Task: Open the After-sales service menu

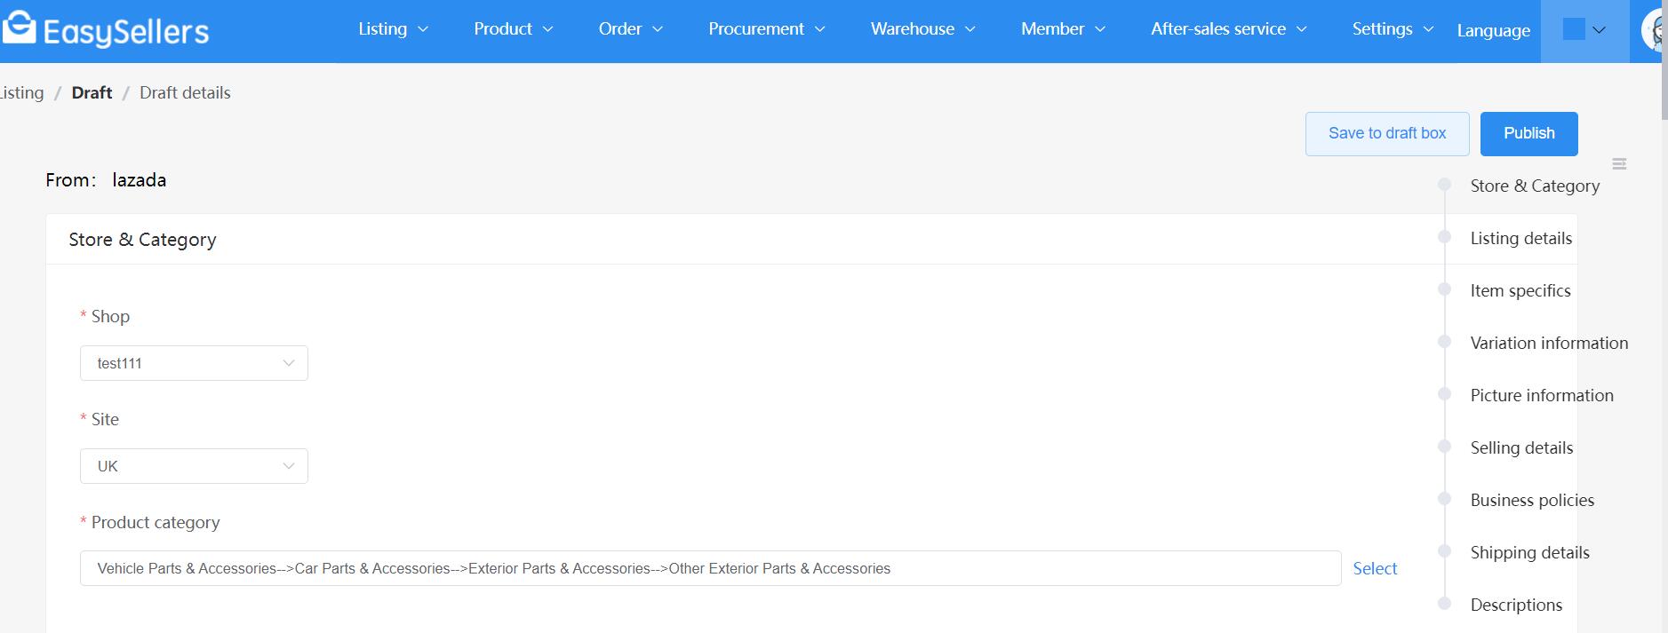Action: 1228,29
